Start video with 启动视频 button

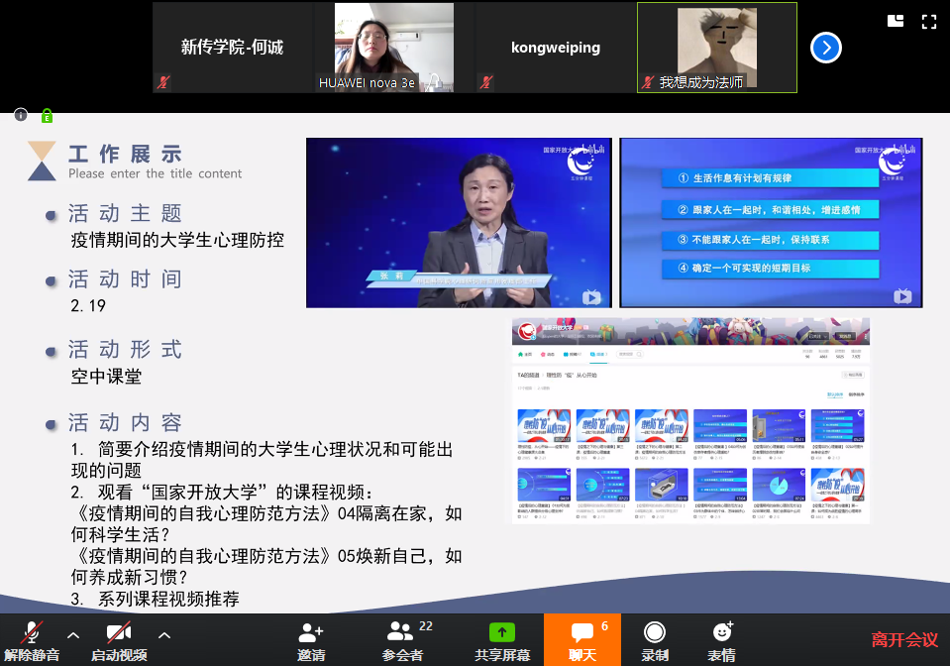(x=119, y=640)
